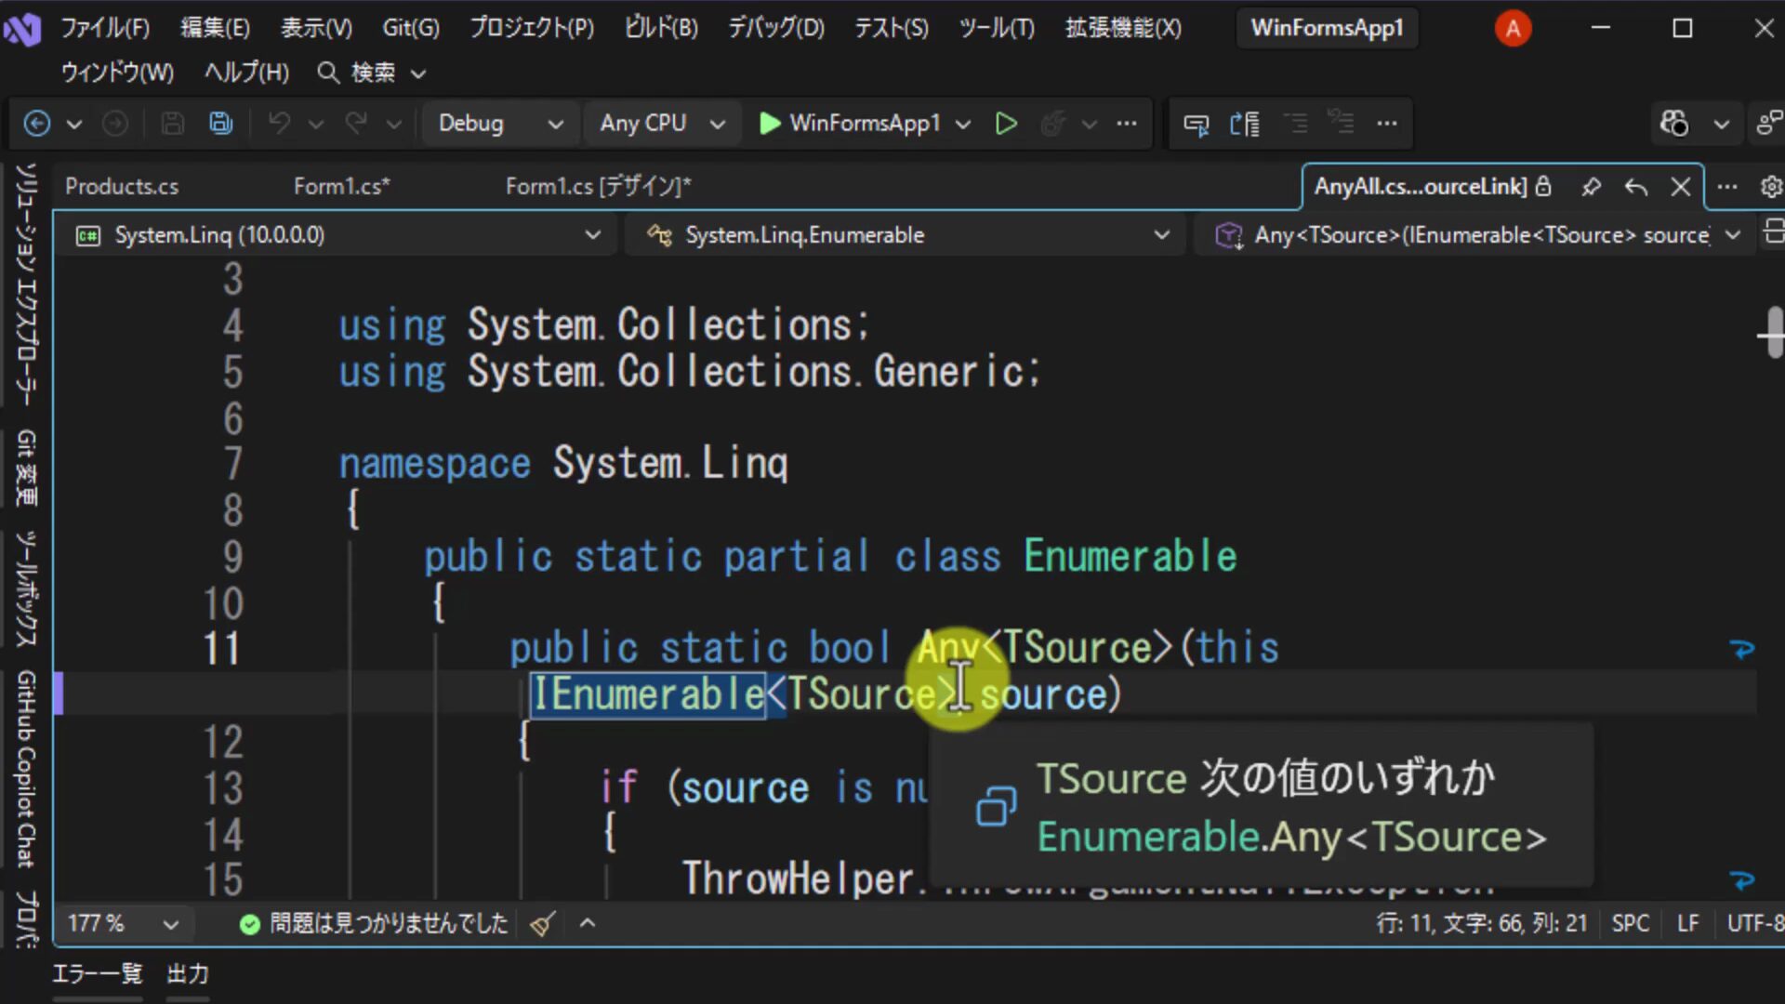
Task: Expand the WinFormsApp1 startup project dropdown arrow
Action: [963, 124]
